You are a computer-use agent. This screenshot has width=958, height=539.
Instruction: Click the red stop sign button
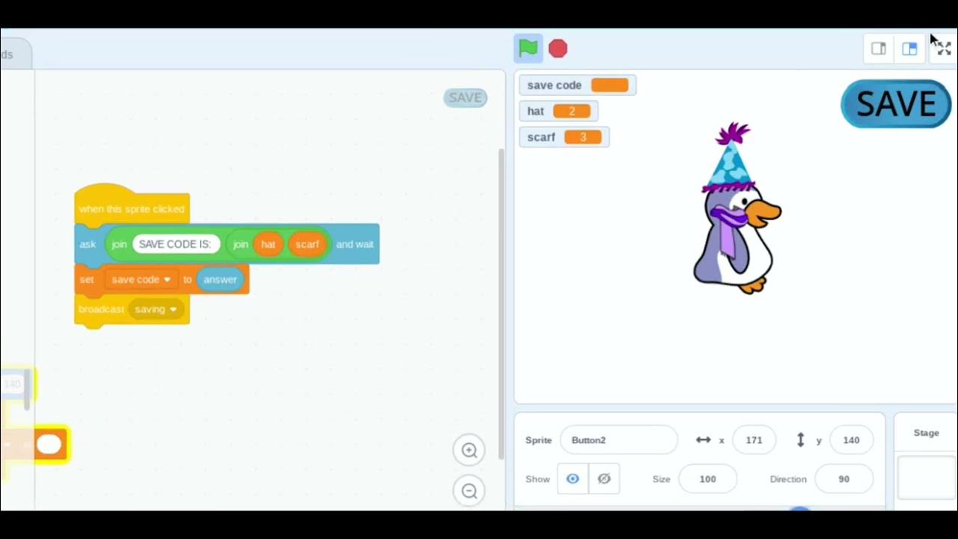(558, 49)
